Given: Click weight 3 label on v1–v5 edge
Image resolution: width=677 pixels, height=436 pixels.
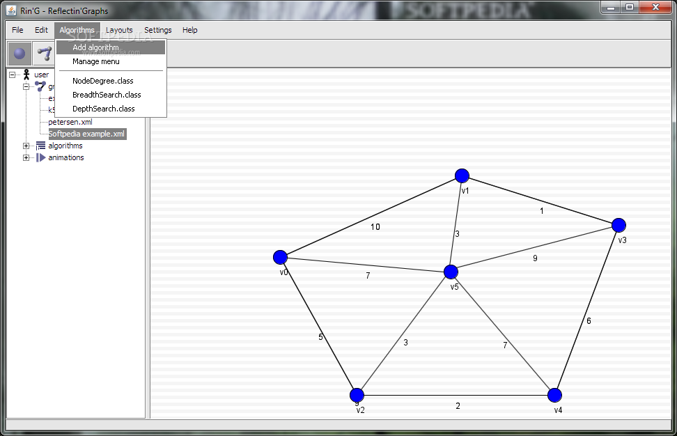Looking at the screenshot, I should (457, 234).
